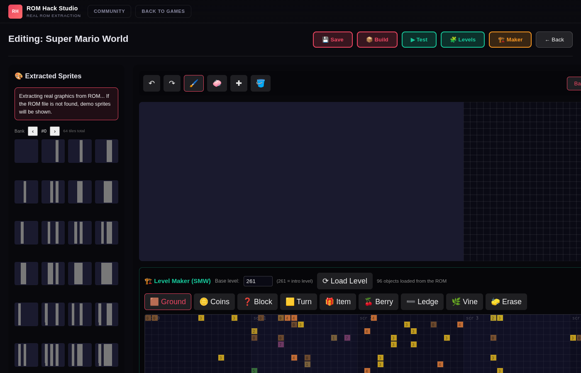Select the Erase object tool
This screenshot has width=581, height=373.
(506, 302)
